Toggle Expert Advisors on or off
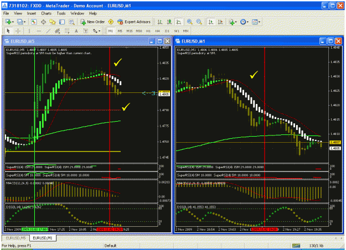The height and width of the screenshot is (250, 346). (x=134, y=22)
